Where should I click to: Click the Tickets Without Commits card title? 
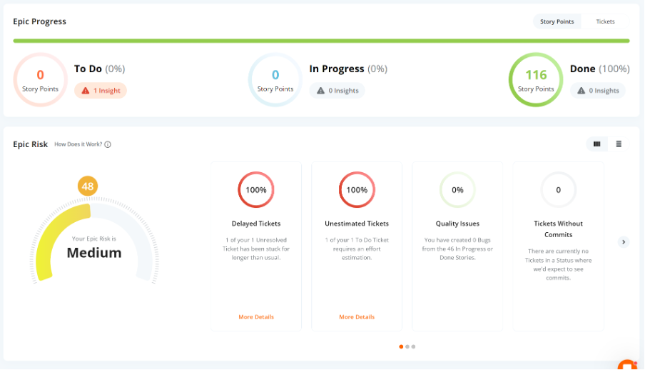[558, 229]
